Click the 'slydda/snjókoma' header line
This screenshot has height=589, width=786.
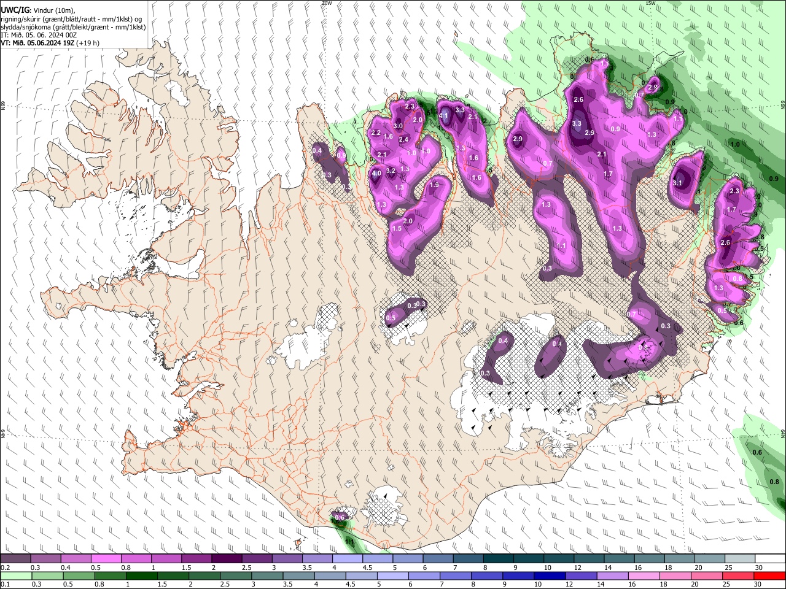[x=73, y=27]
